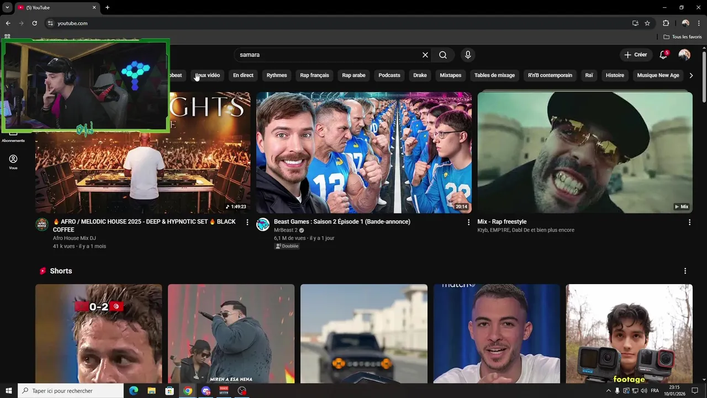Show more filter chips with right arrow

(691, 75)
